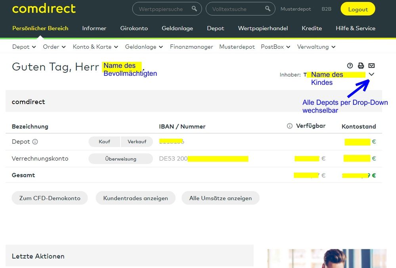Expand the Inhaber account chevron dropdown

click(371, 74)
